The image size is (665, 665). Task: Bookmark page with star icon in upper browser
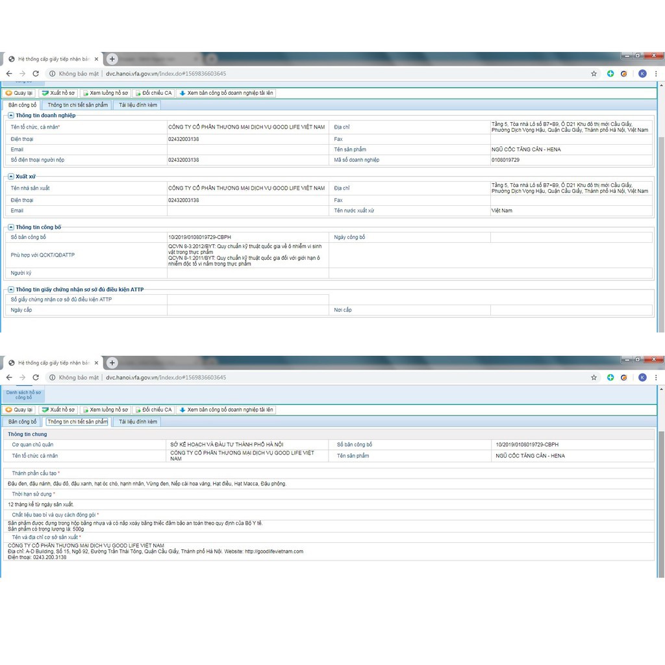coord(594,73)
